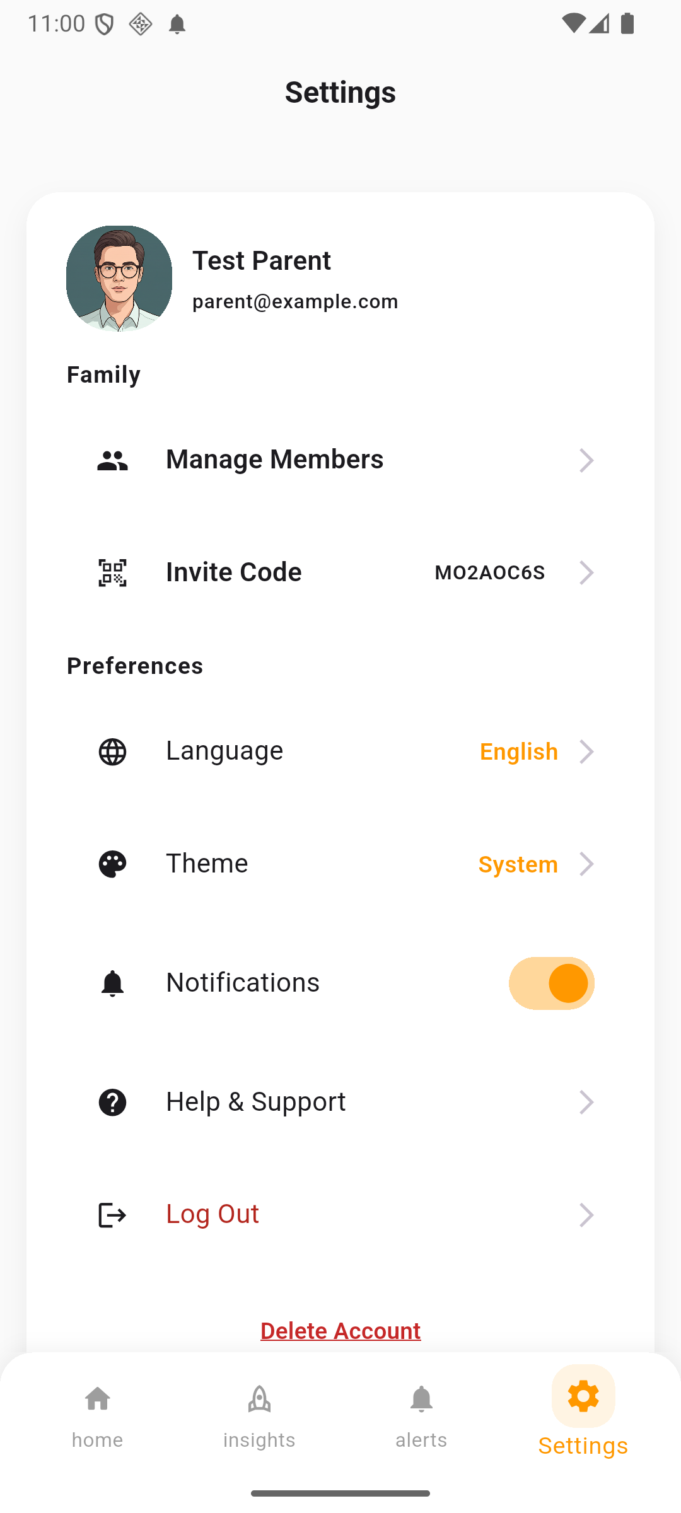Tap the invite code MO2AOC6S
Screen dimensions: 681x1513
tap(490, 572)
